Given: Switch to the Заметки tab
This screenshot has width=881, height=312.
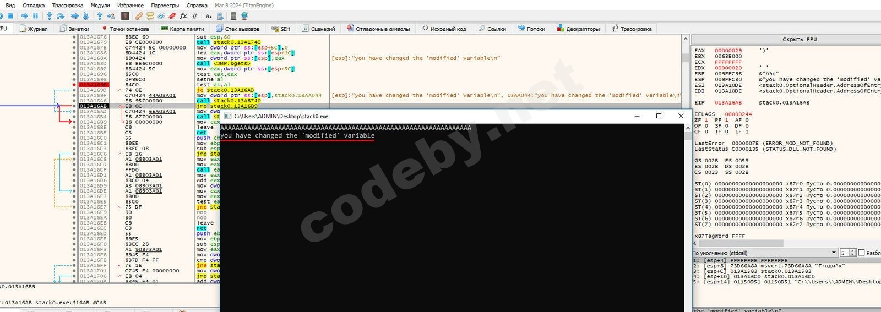Looking at the screenshot, I should [75, 29].
